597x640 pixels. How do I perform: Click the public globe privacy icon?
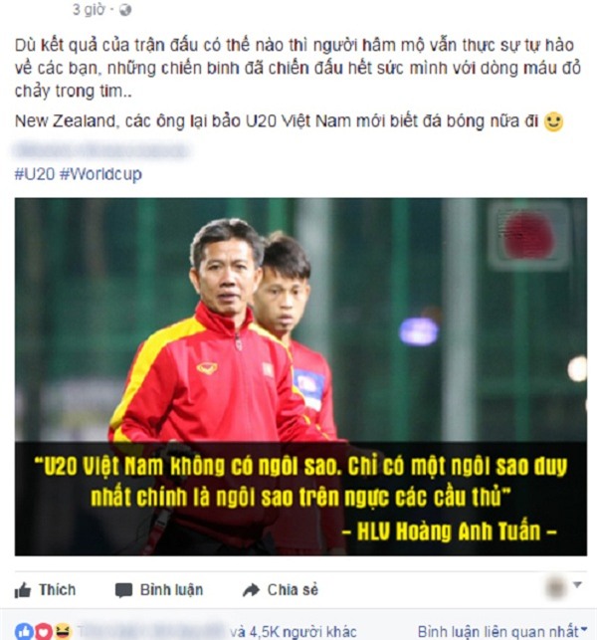click(124, 10)
